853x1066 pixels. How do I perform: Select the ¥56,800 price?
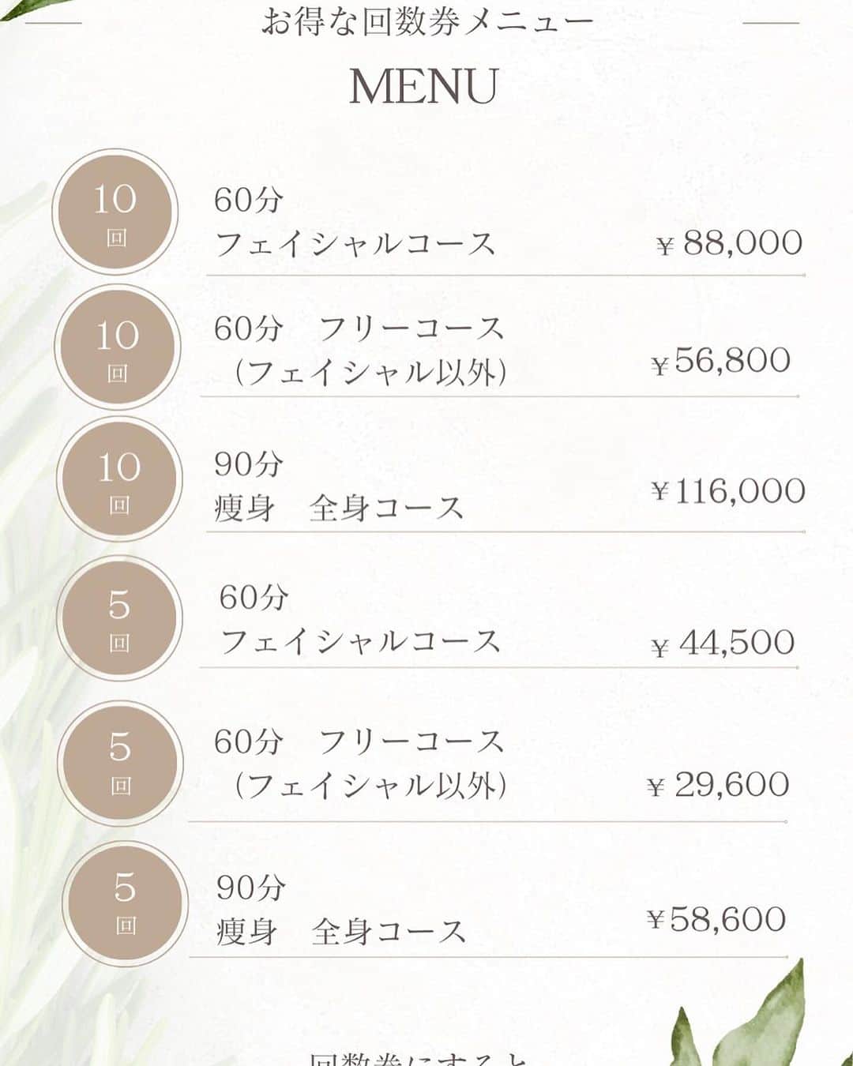pos(721,361)
